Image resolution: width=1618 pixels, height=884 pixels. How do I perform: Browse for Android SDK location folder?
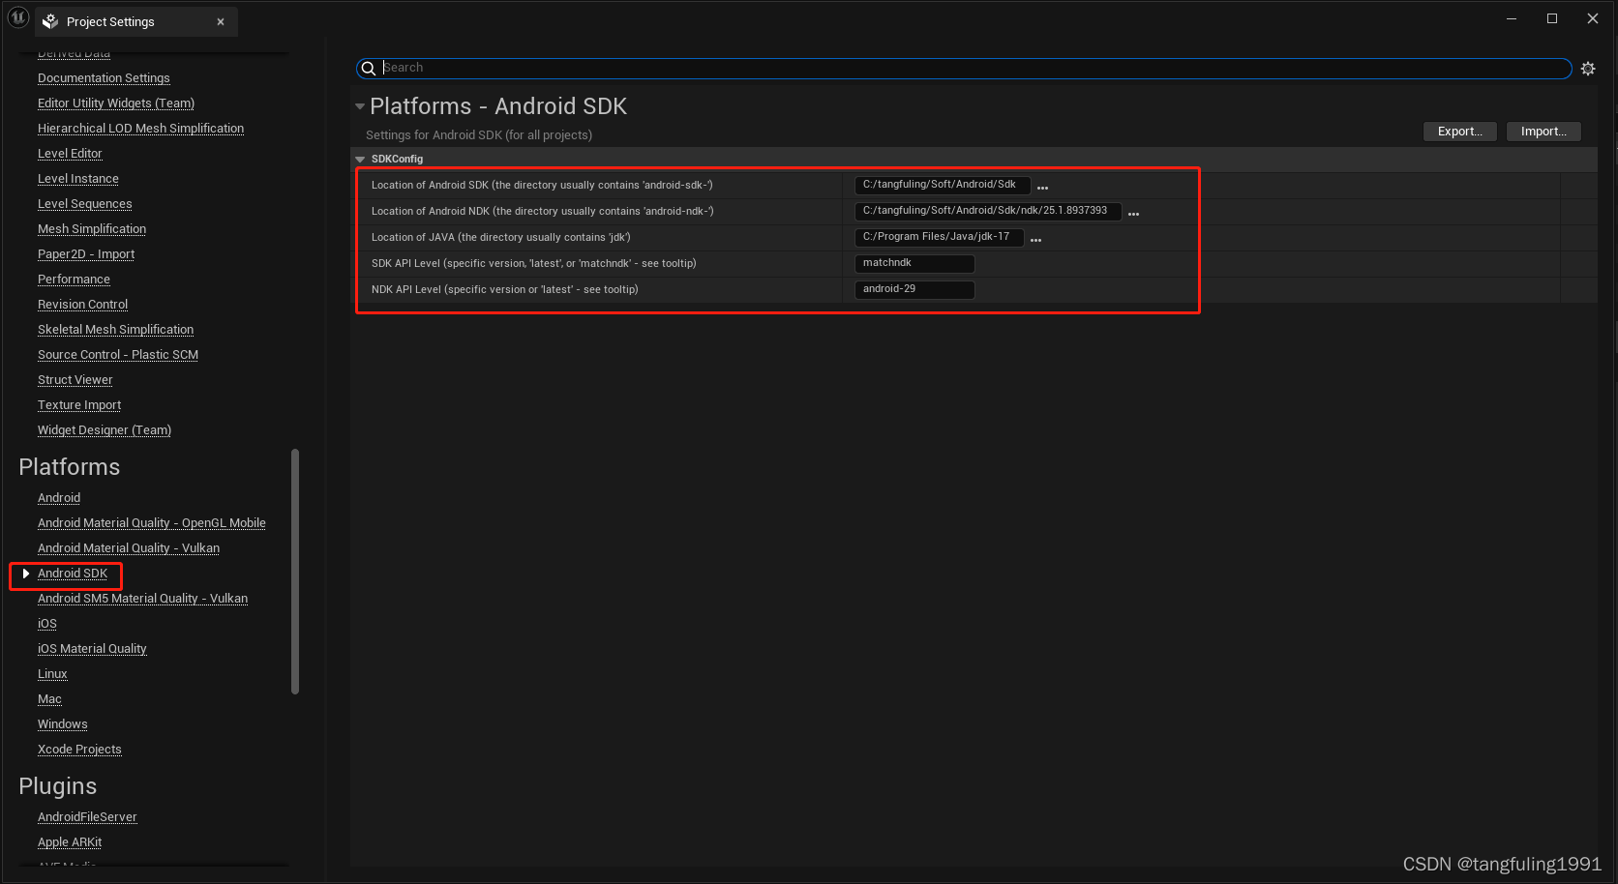click(1042, 188)
